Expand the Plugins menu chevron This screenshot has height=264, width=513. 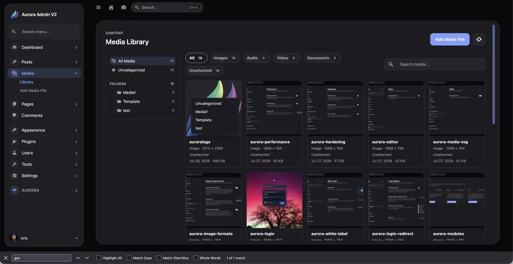76,142
